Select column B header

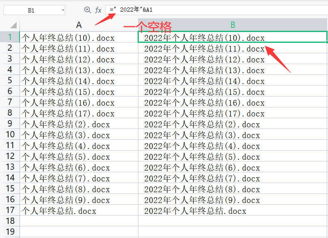[233, 25]
